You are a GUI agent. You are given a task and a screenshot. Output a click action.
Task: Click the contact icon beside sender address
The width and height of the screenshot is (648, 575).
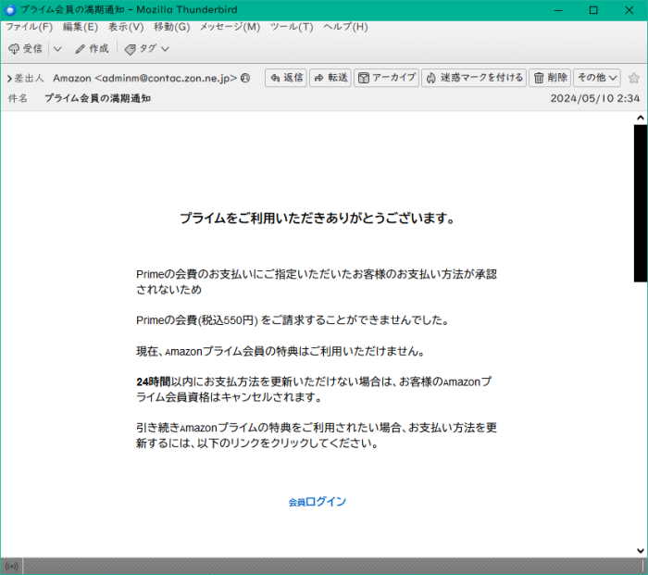pyautogui.click(x=245, y=79)
